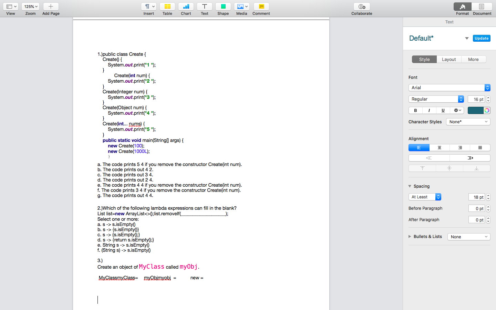496x310 pixels.
Task: Click answer 'g. The code prints out 4 4.'
Action: click(125, 195)
